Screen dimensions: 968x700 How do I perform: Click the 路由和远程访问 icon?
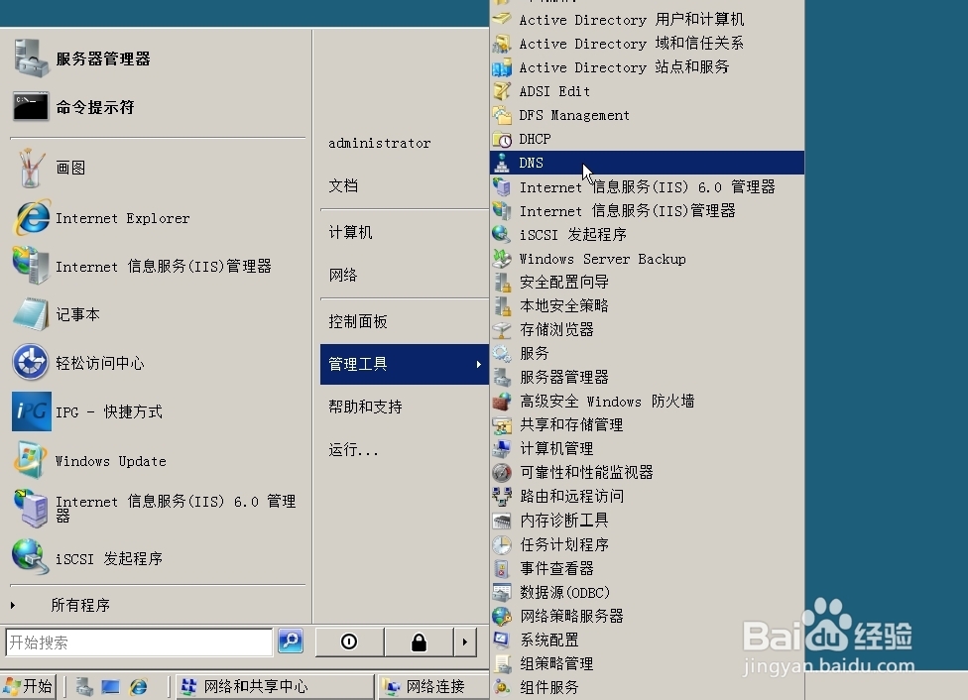pyautogui.click(x=502, y=497)
